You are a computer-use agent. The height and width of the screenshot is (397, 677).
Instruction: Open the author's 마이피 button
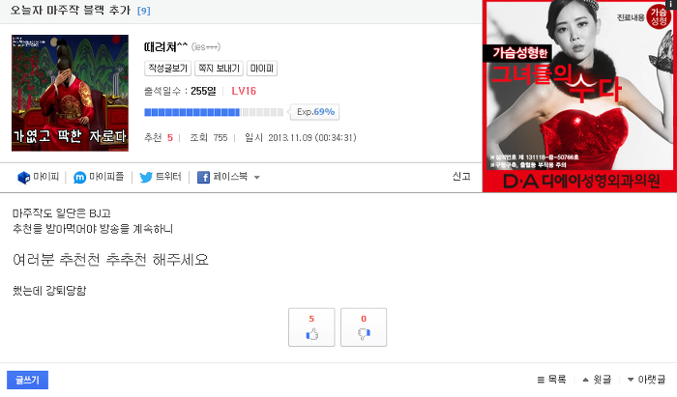click(x=262, y=69)
